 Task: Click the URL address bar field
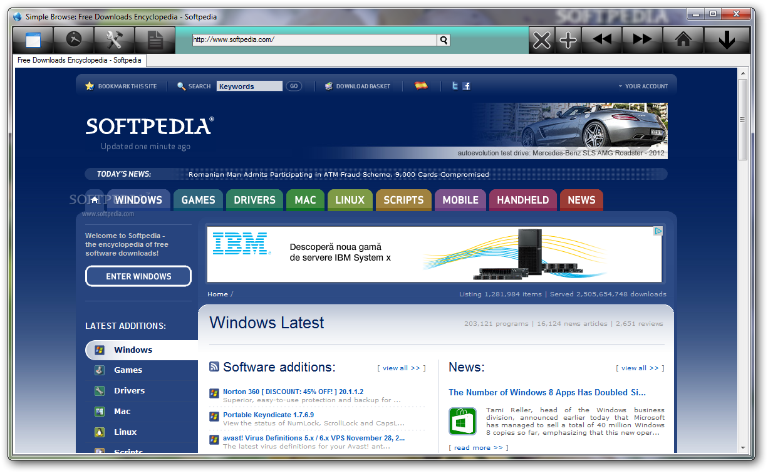(x=314, y=40)
